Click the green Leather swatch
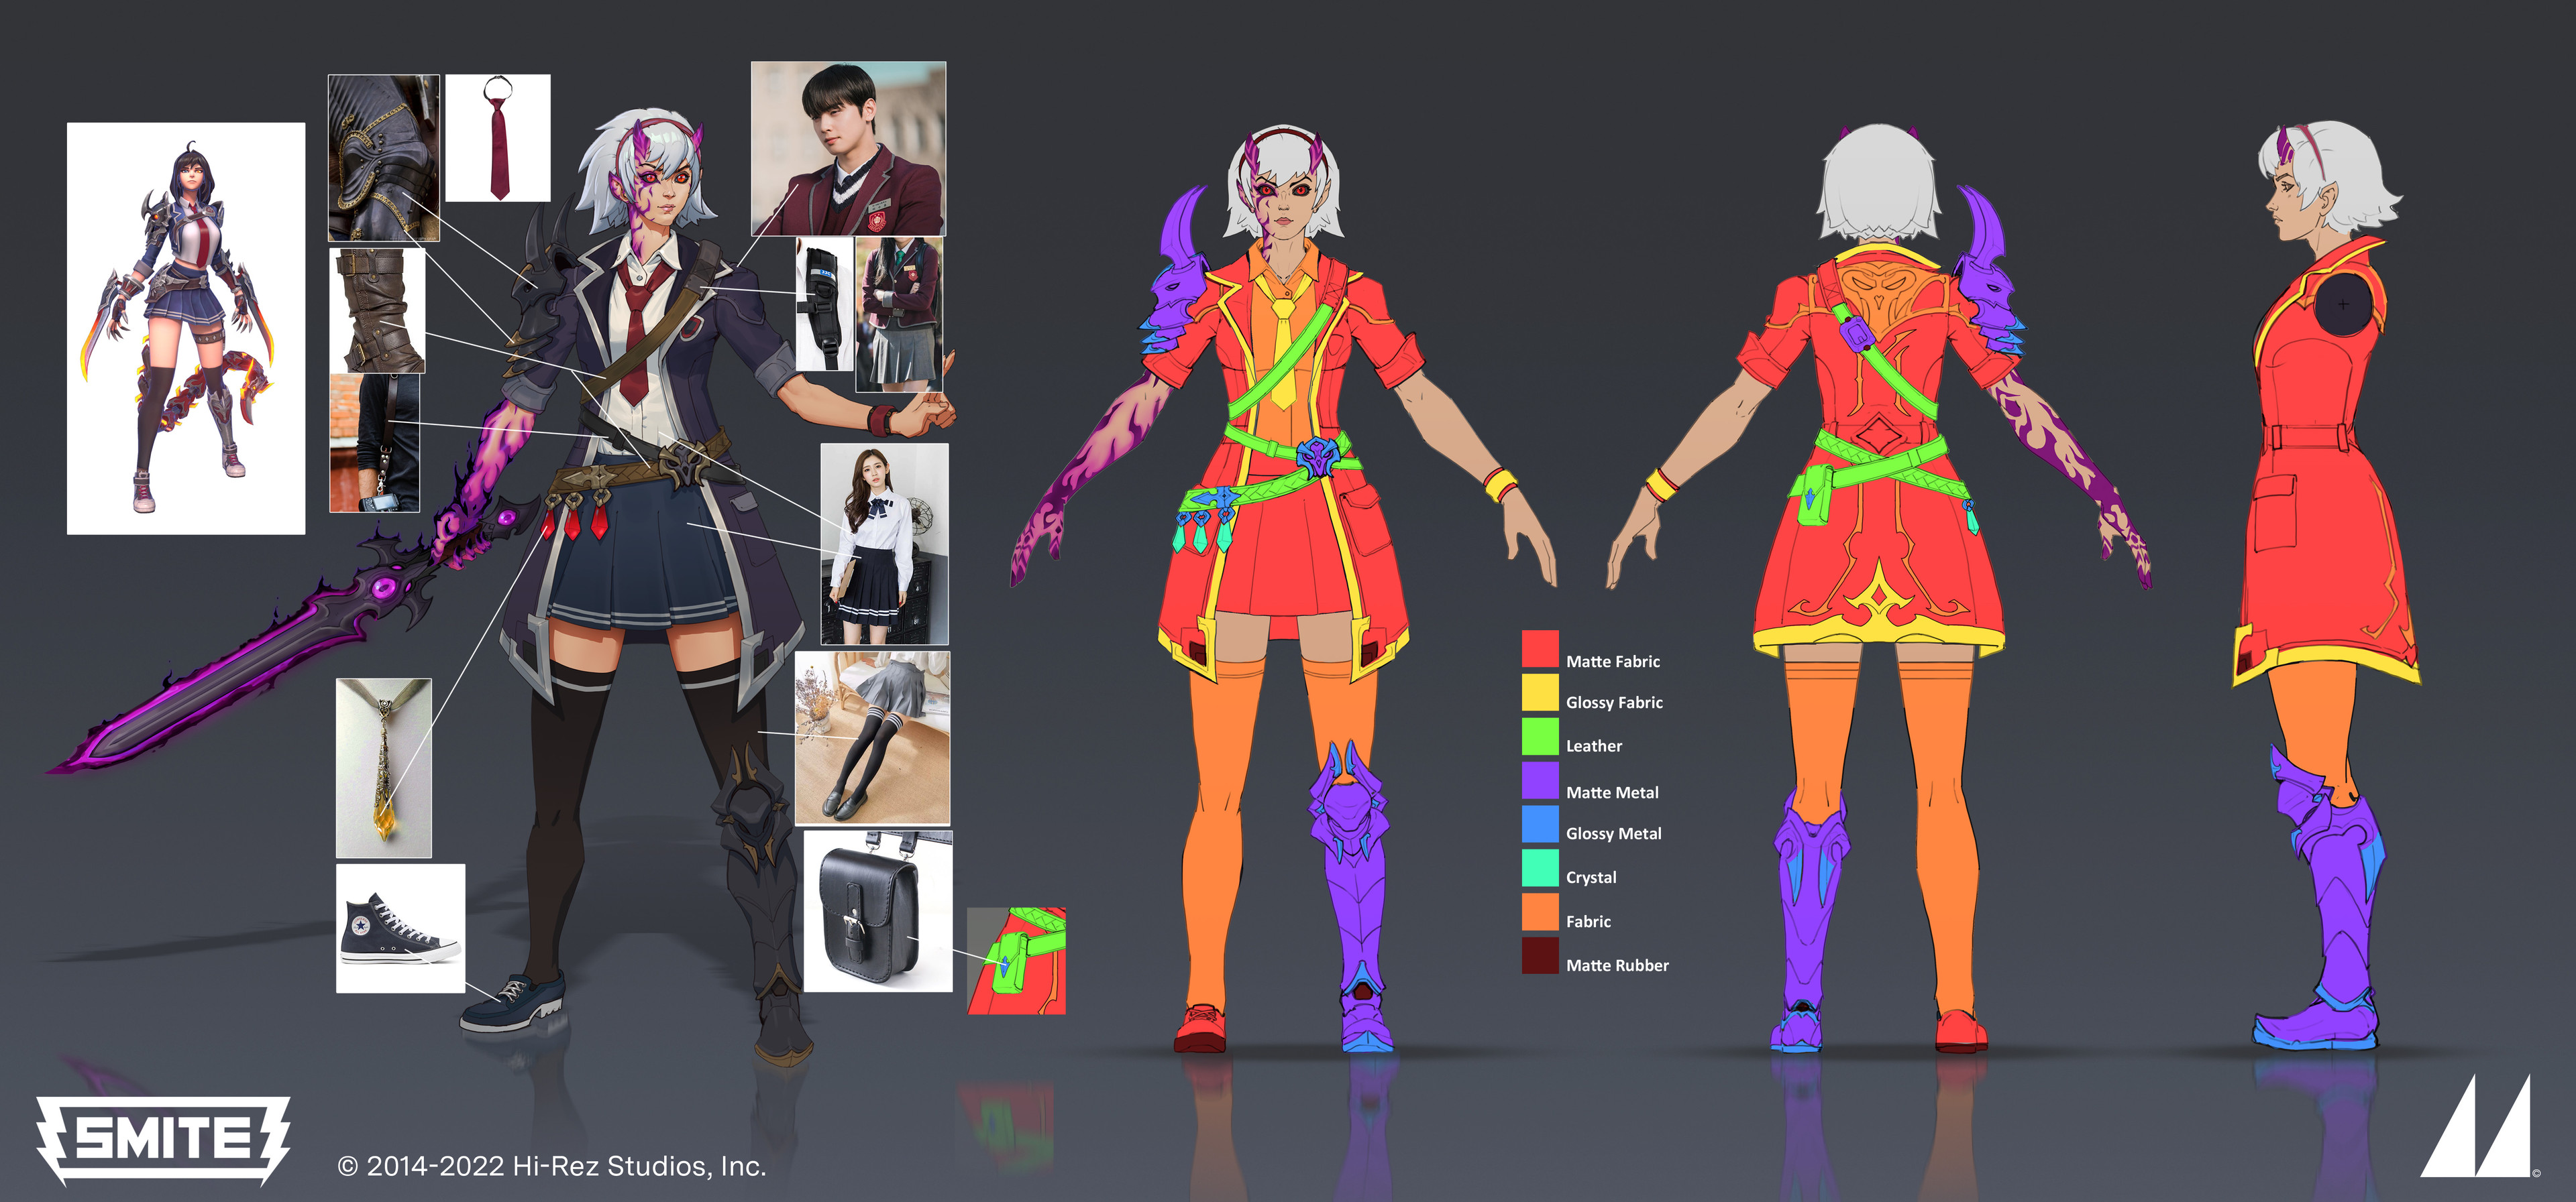 coord(1540,736)
